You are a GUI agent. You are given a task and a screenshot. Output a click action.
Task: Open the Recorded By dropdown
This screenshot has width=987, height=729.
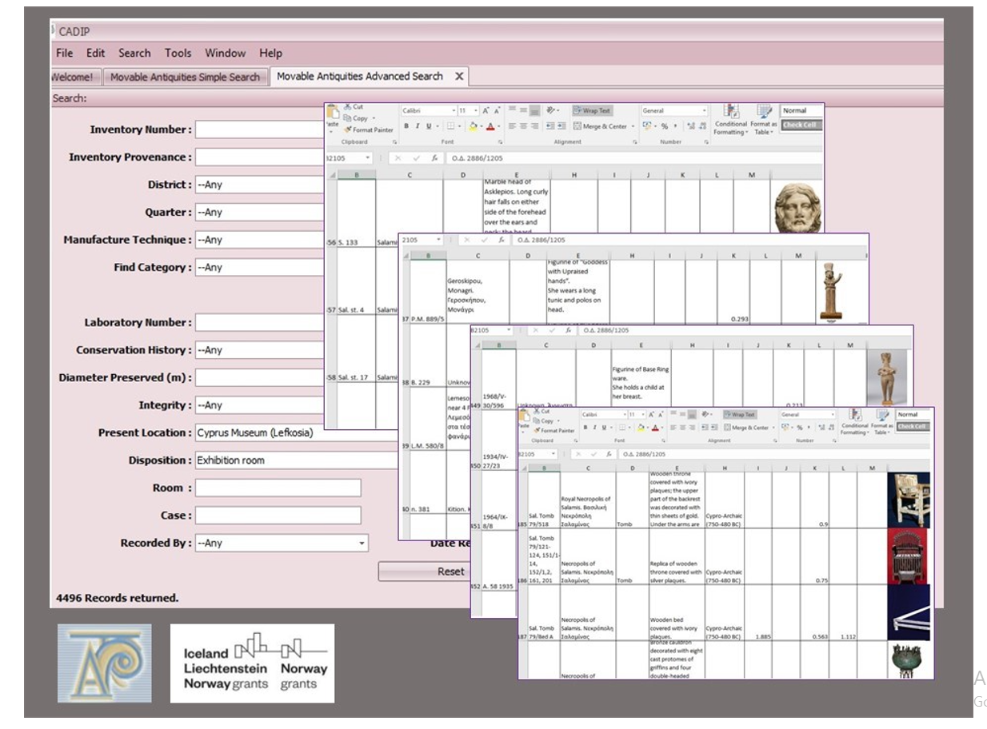[362, 544]
